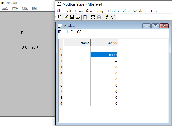Open the 特殊 menu in runtime window
172x126 pixels.
(15, 9)
